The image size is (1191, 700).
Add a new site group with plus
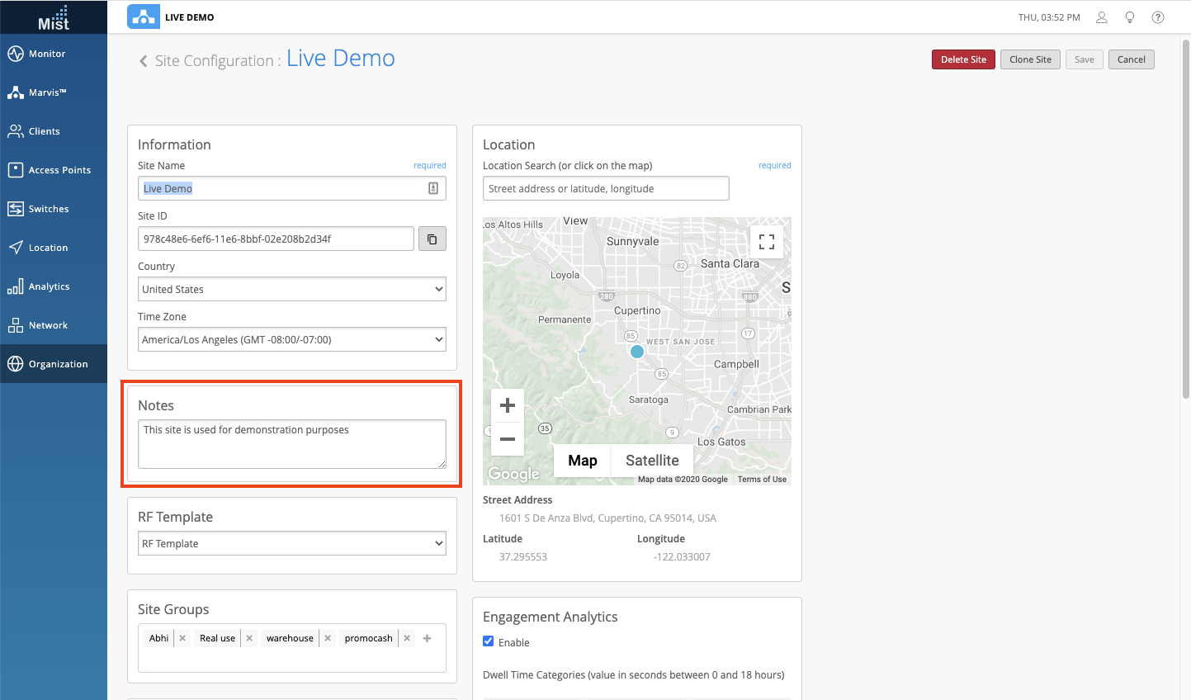(x=427, y=638)
